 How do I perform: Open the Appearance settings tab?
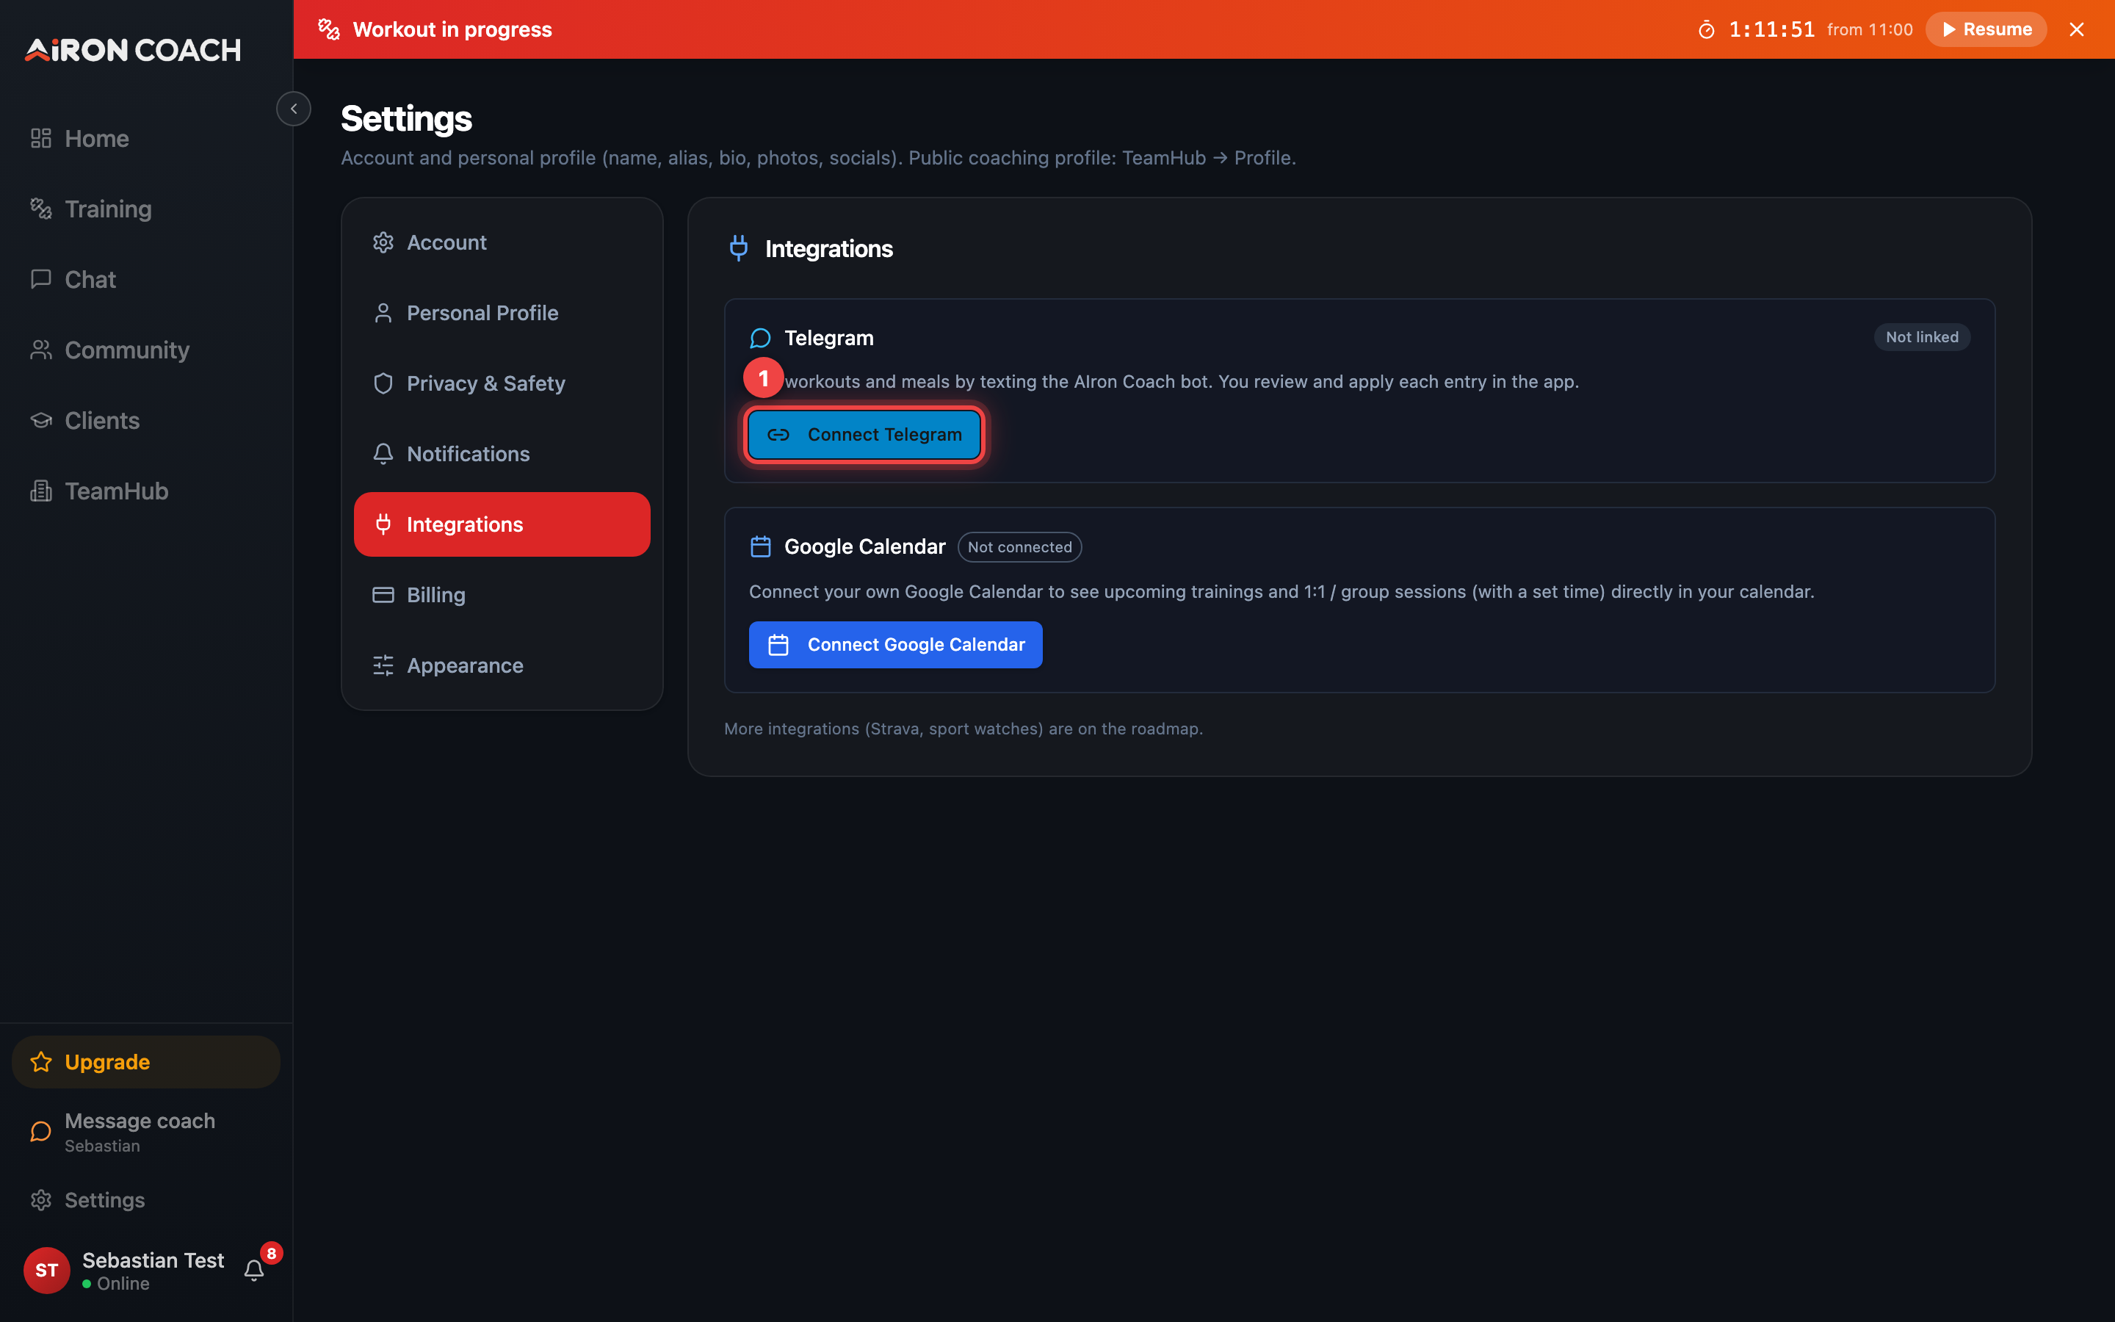pos(502,665)
